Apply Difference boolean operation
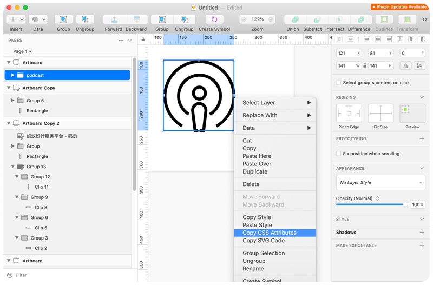433x285 pixels. click(360, 19)
